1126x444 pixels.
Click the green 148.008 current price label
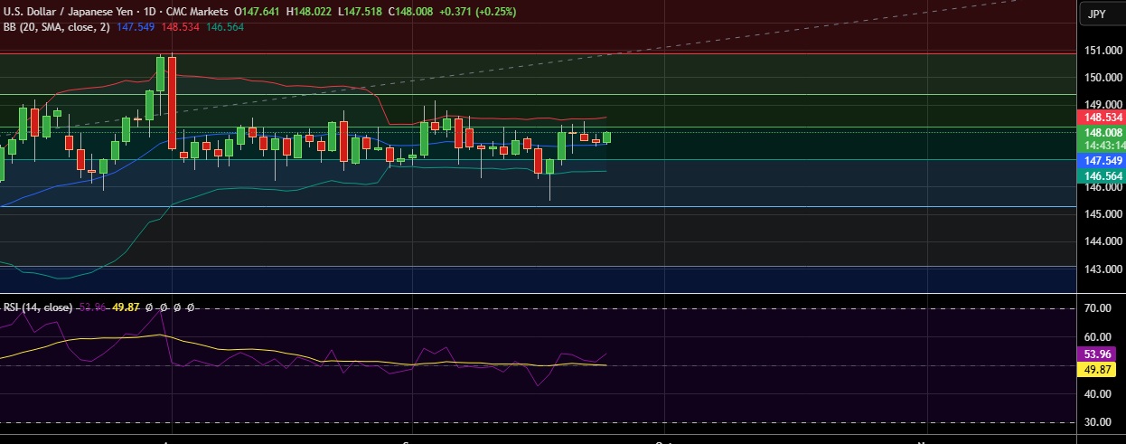(x=1103, y=133)
